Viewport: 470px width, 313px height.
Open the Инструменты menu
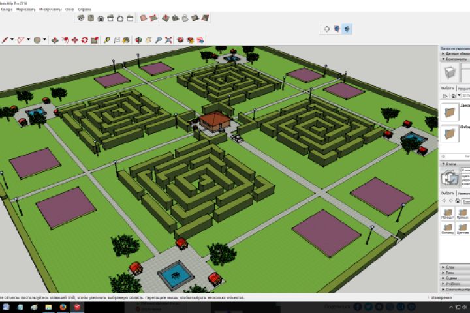coord(50,10)
